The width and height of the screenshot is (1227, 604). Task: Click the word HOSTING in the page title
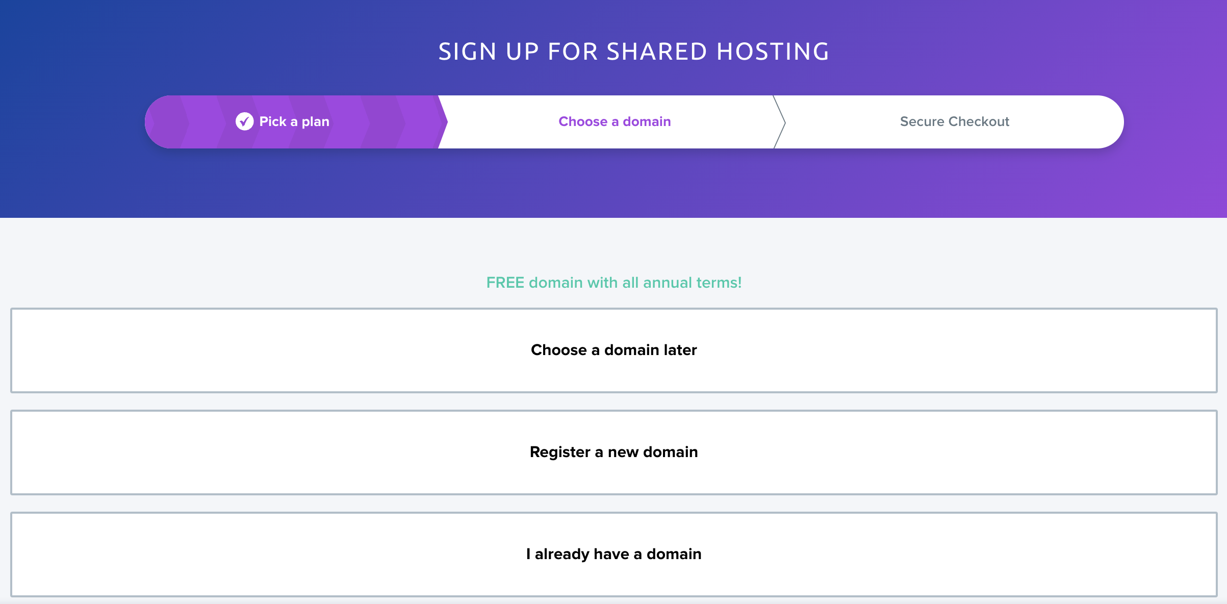tap(773, 52)
